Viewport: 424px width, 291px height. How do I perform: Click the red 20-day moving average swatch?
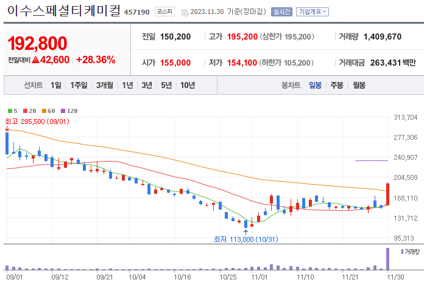click(x=26, y=111)
